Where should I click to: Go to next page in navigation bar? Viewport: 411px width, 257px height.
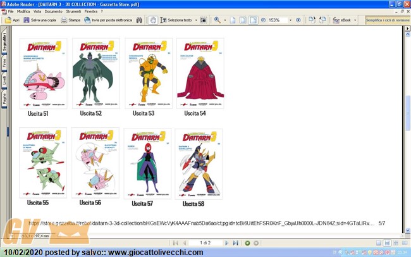coord(227,242)
